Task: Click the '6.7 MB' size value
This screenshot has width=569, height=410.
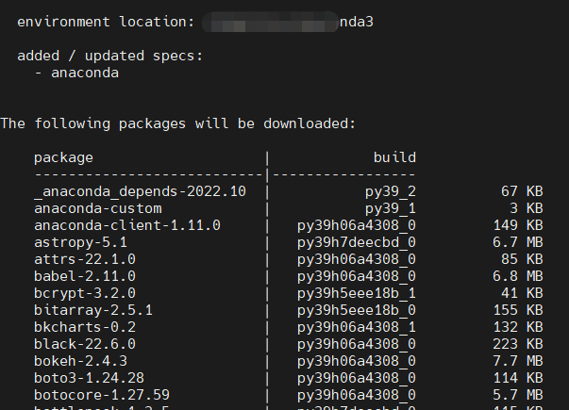Action: point(518,243)
